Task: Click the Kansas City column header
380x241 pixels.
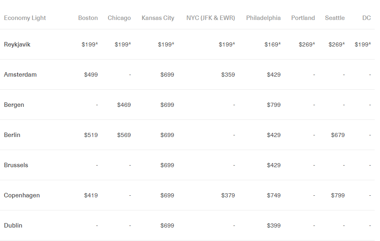Action: click(158, 18)
